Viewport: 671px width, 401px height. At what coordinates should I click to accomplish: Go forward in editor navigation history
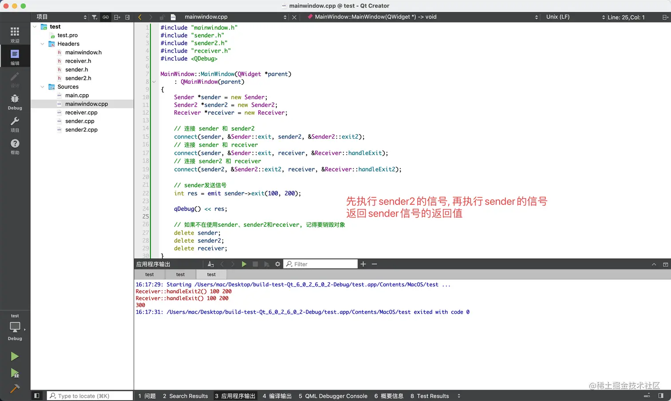151,17
